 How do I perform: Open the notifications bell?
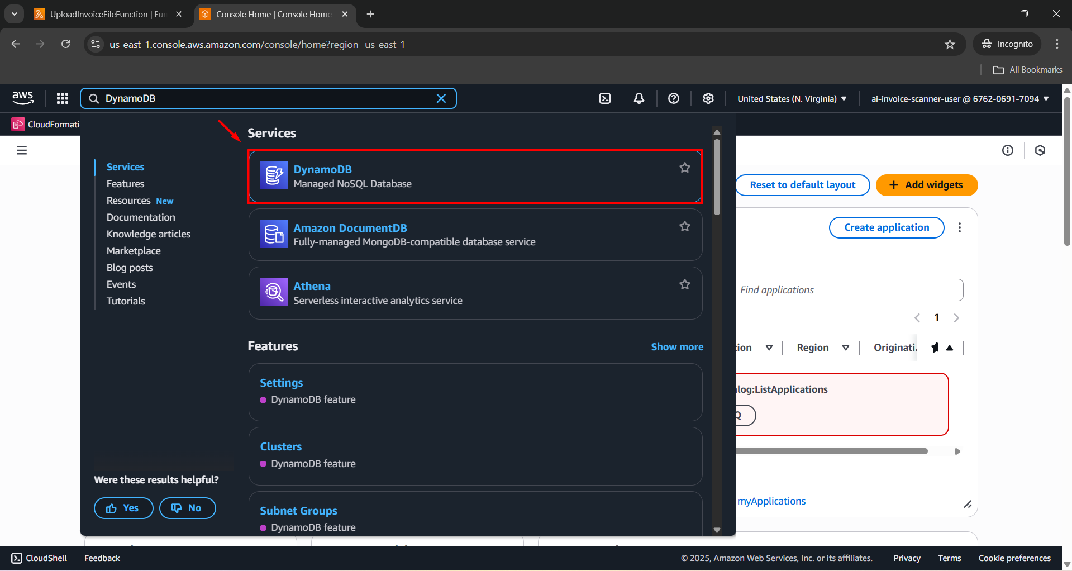pos(639,98)
